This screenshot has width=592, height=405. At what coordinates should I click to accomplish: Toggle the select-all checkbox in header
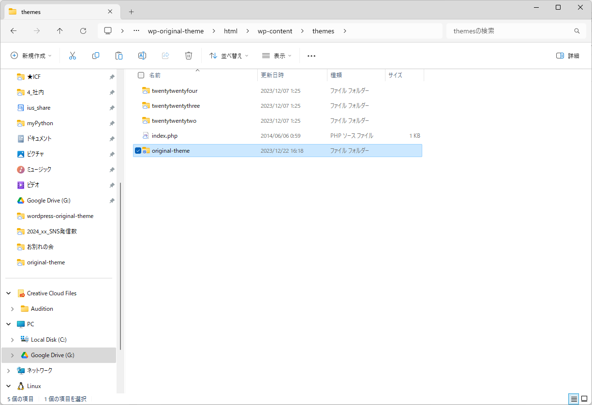point(141,75)
